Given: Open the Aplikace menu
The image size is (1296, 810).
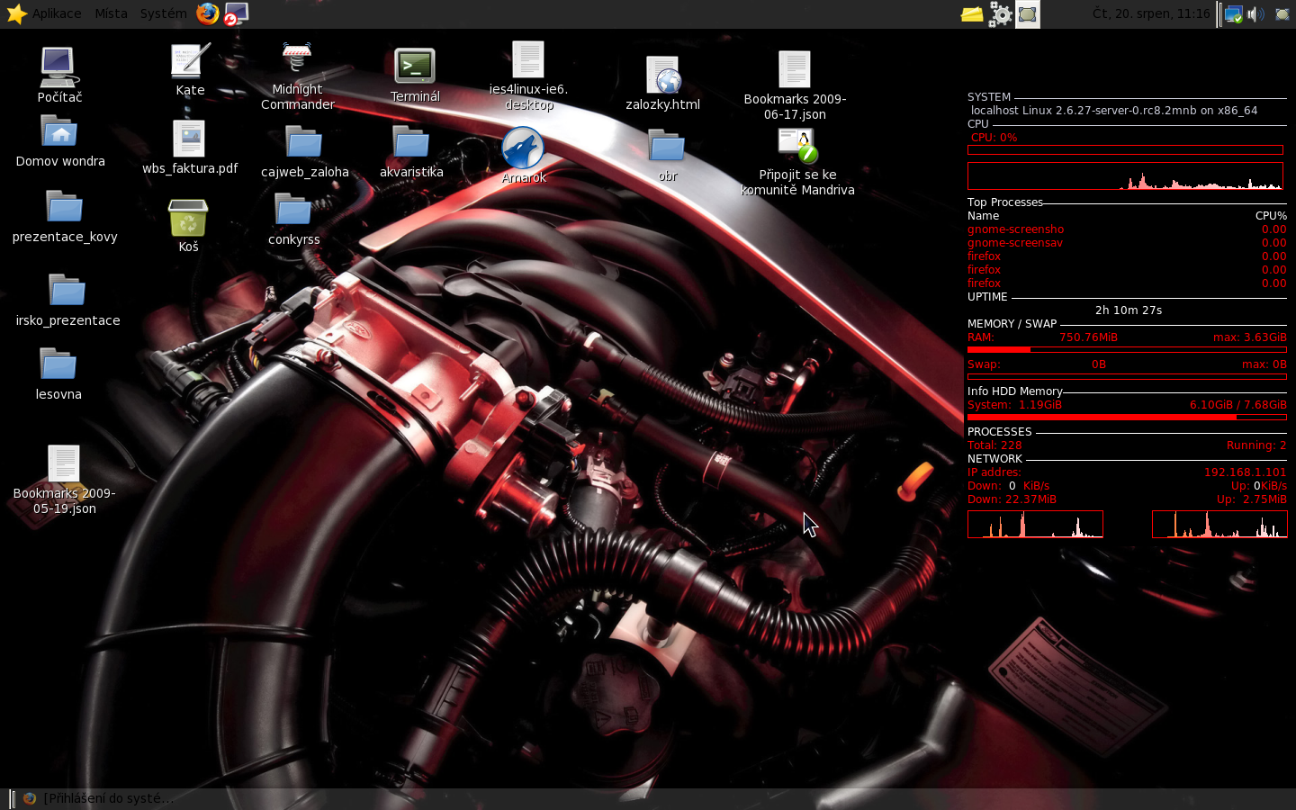Looking at the screenshot, I should pyautogui.click(x=44, y=13).
